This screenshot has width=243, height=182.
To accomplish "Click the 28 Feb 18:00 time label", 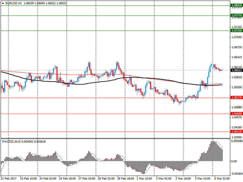I will 125,179.
